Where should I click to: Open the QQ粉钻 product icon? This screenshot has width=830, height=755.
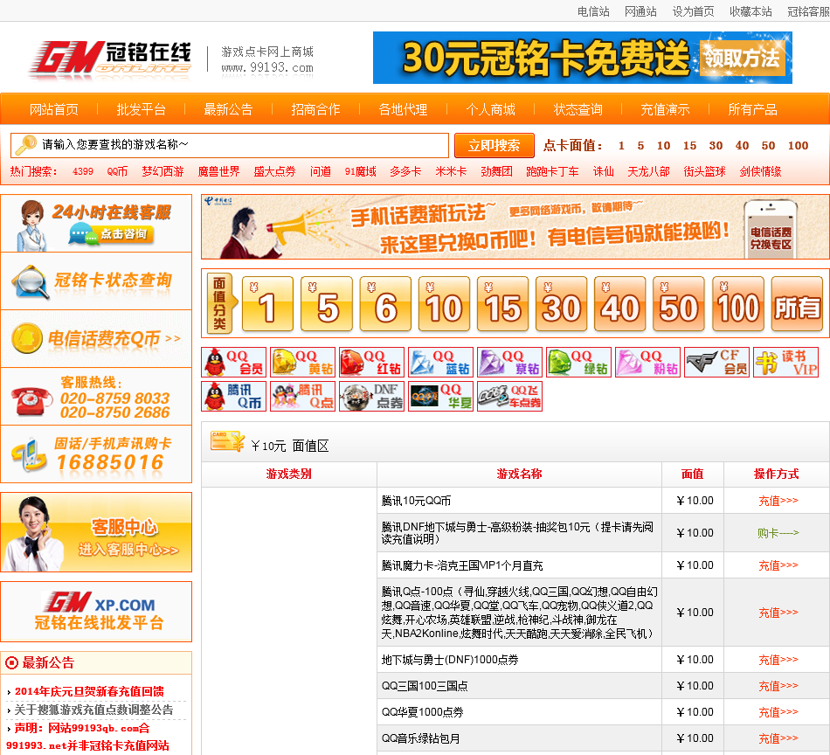(x=648, y=362)
